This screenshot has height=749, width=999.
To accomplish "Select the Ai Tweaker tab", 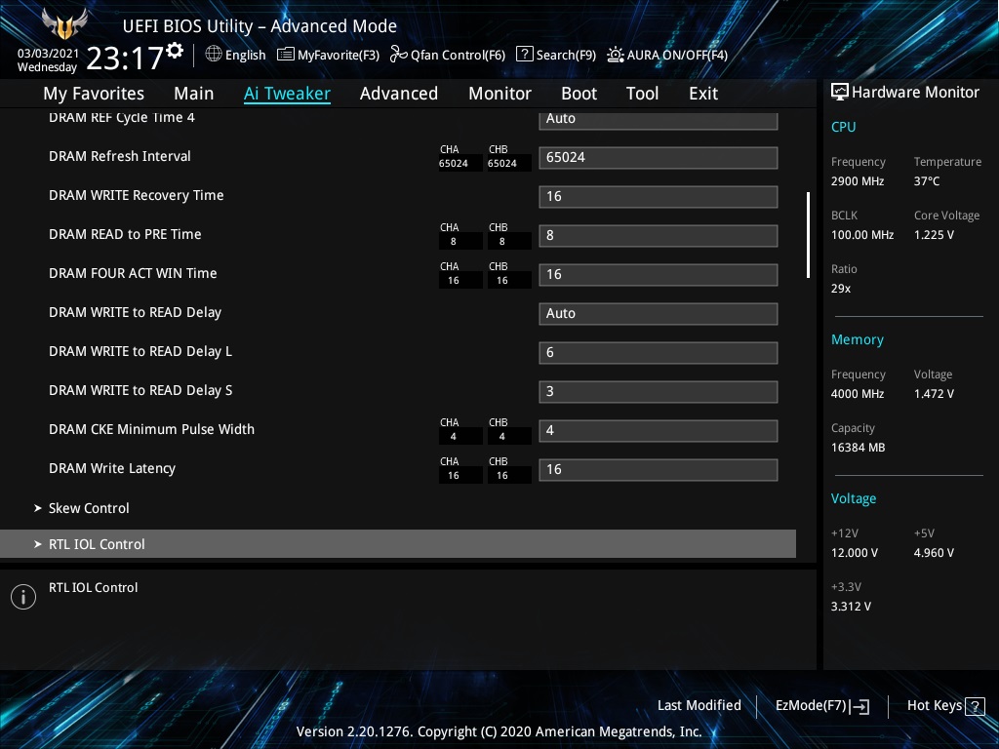I will pos(287,94).
